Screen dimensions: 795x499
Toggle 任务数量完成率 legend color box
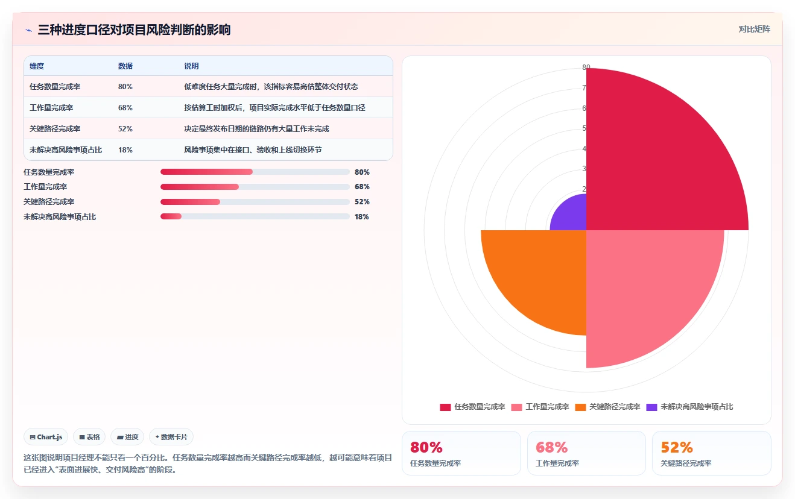click(x=445, y=407)
